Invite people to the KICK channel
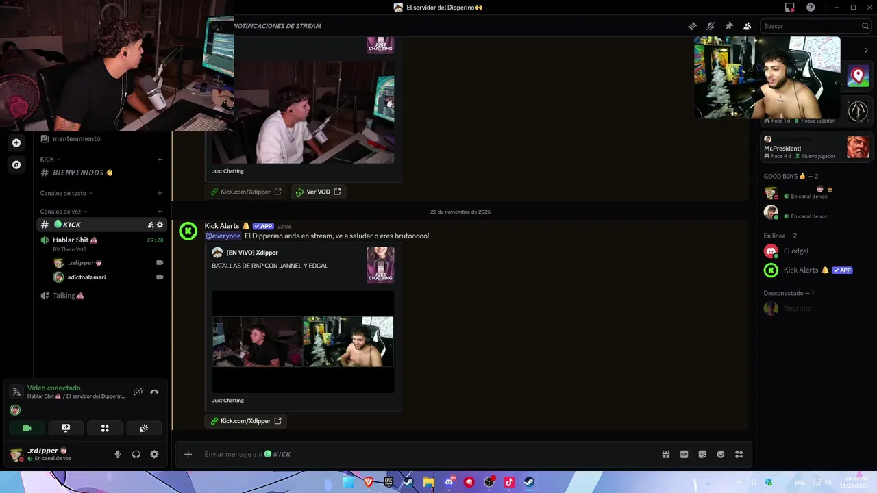This screenshot has height=493, width=877. pos(151,225)
